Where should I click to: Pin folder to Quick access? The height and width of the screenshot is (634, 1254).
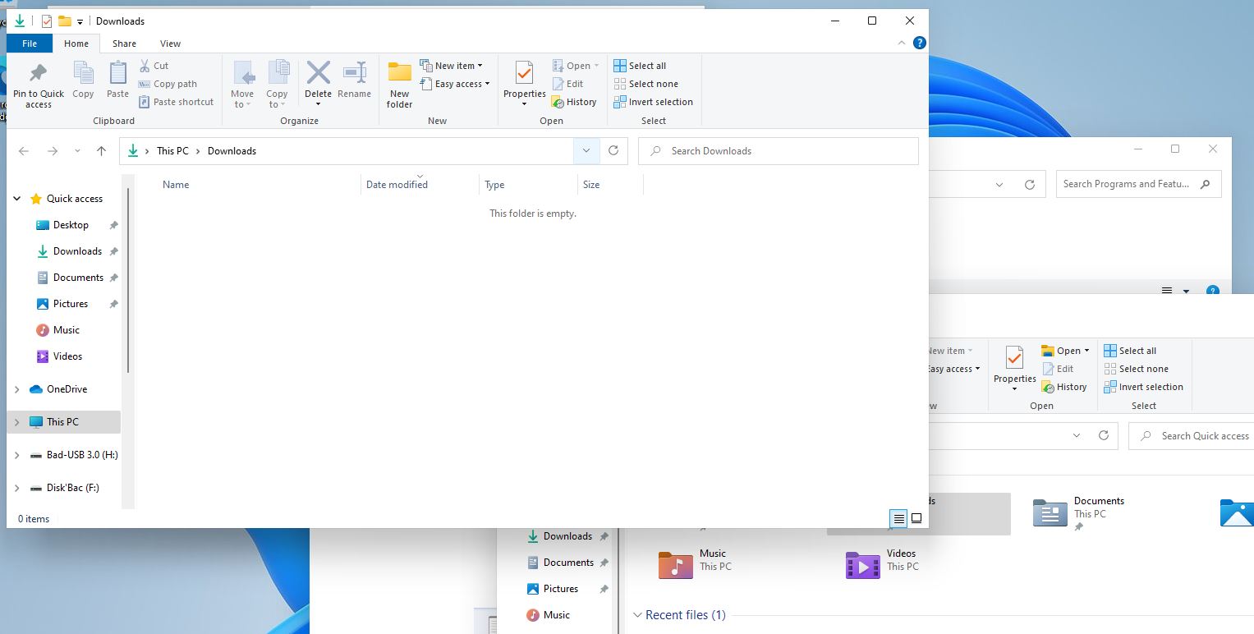pyautogui.click(x=38, y=85)
